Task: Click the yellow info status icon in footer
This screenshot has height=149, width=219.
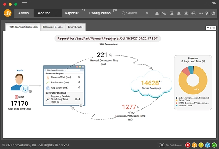Action: (x=201, y=145)
